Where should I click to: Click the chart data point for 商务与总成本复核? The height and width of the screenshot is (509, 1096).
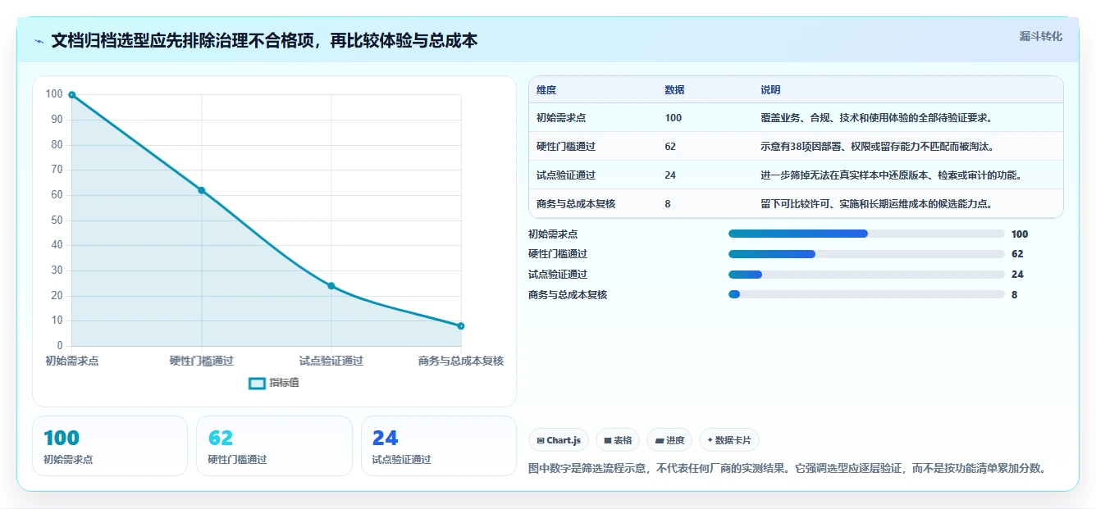click(x=461, y=326)
